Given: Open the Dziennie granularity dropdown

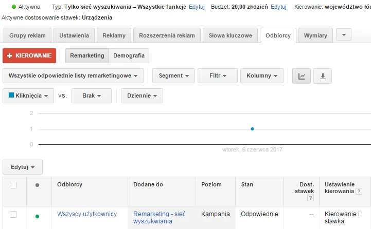Looking at the screenshot, I should pyautogui.click(x=142, y=96).
